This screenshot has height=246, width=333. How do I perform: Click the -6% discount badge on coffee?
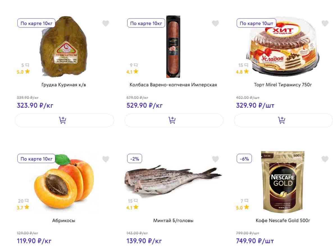(244, 159)
